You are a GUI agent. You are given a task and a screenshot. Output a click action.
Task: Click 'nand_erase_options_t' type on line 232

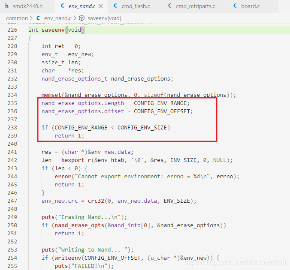pyautogui.click(x=74, y=79)
